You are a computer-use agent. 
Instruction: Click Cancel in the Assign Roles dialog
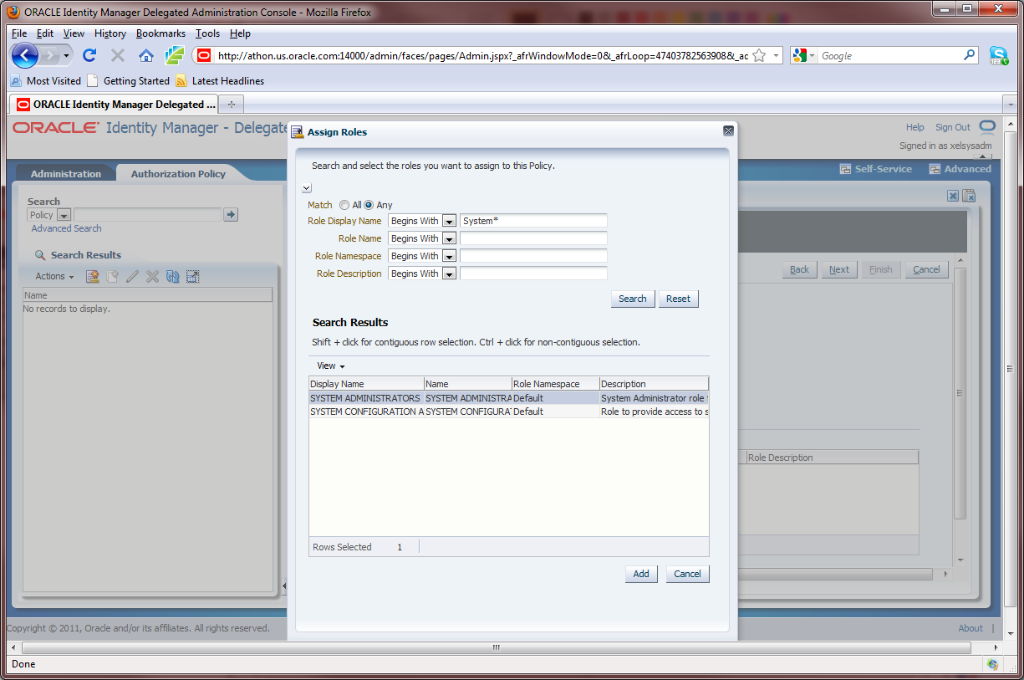click(687, 574)
